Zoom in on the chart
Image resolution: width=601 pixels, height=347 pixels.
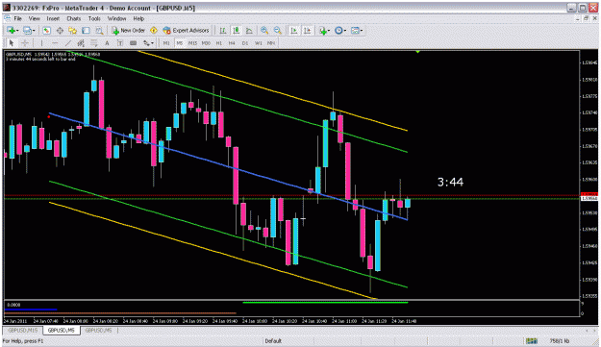pyautogui.click(x=264, y=30)
